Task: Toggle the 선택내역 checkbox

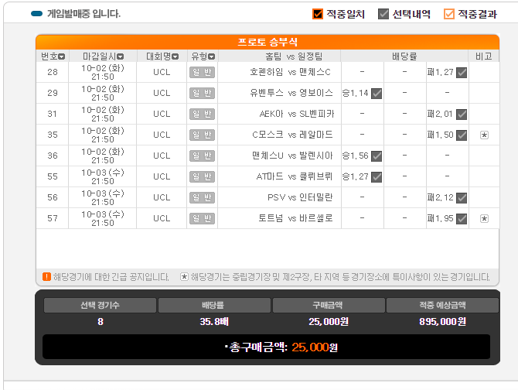Action: [383, 14]
